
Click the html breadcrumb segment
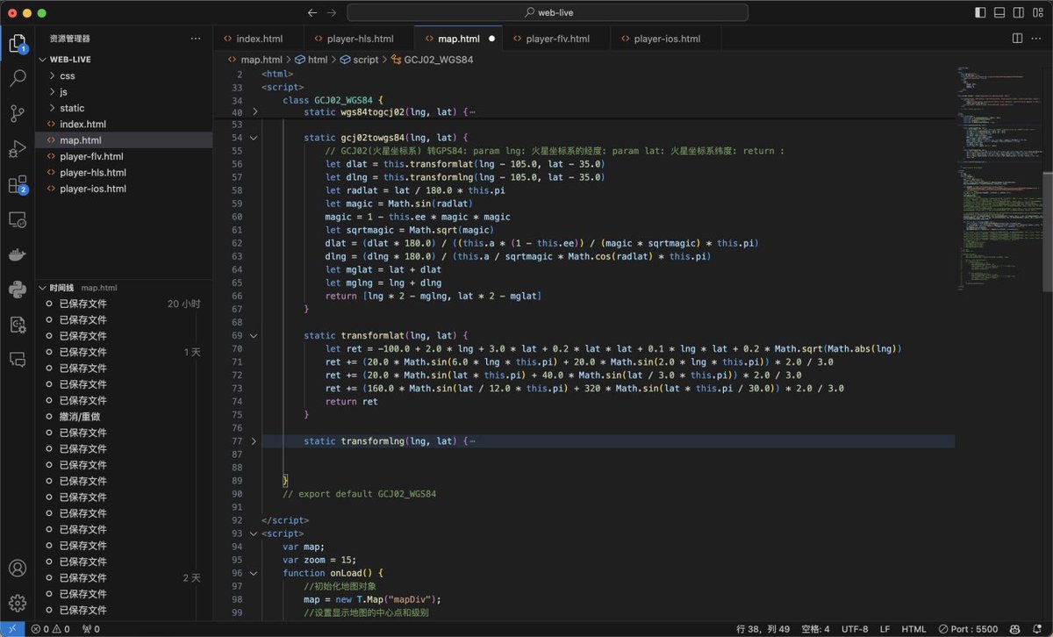point(318,60)
